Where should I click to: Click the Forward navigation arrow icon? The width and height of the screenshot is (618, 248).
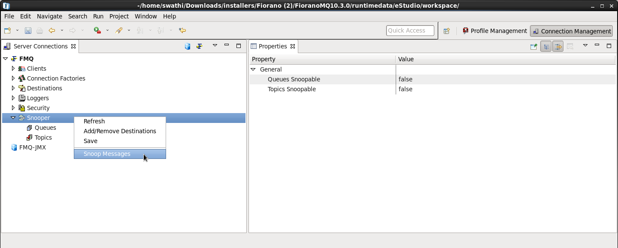coord(73,30)
